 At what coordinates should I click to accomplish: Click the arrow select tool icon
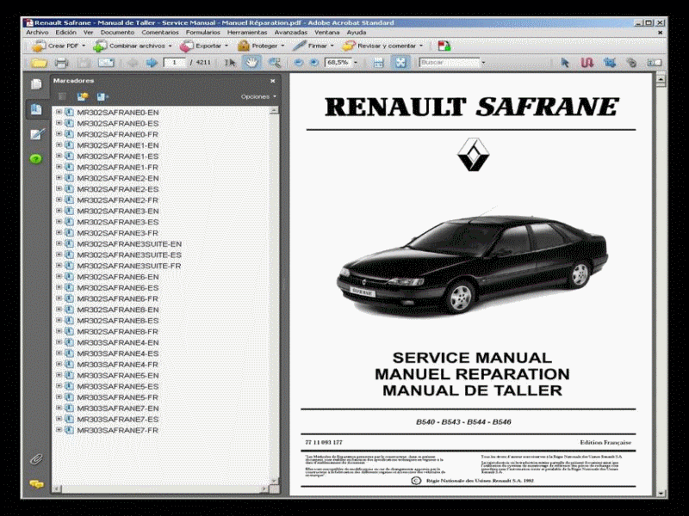point(565,63)
